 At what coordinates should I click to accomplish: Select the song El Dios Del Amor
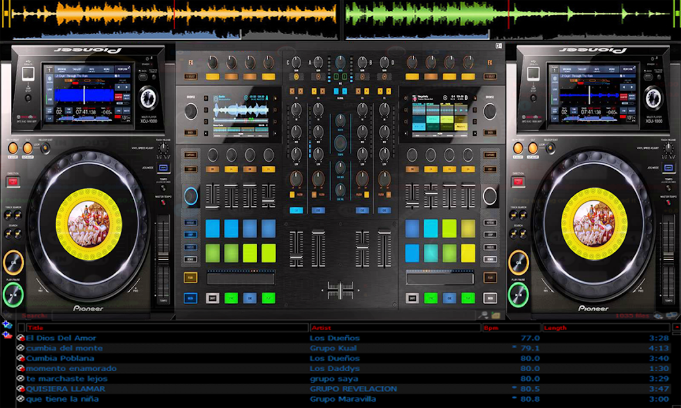click(x=61, y=338)
